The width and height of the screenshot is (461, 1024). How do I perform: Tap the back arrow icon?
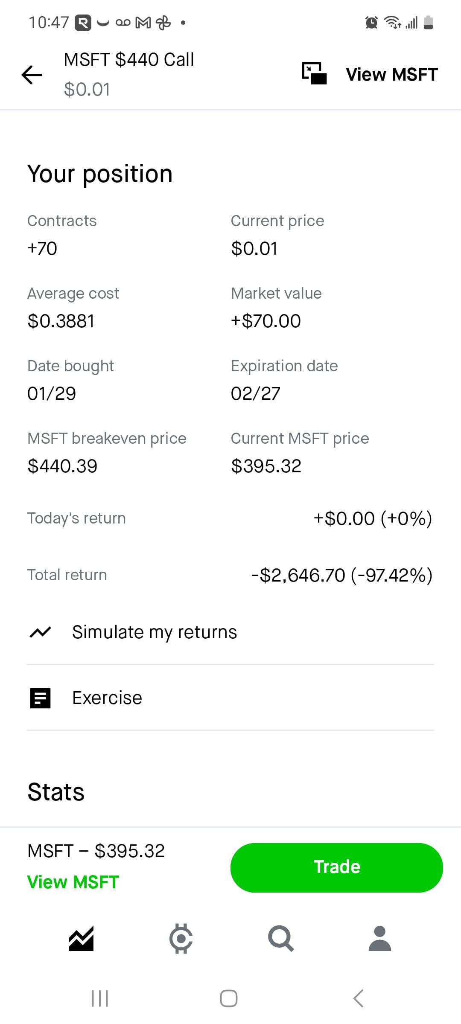pyautogui.click(x=32, y=75)
